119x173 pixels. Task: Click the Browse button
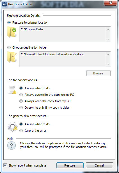(x=99, y=73)
